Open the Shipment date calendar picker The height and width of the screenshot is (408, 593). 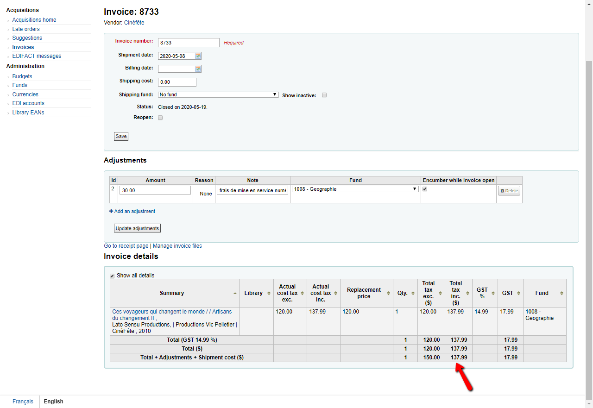[x=198, y=56]
